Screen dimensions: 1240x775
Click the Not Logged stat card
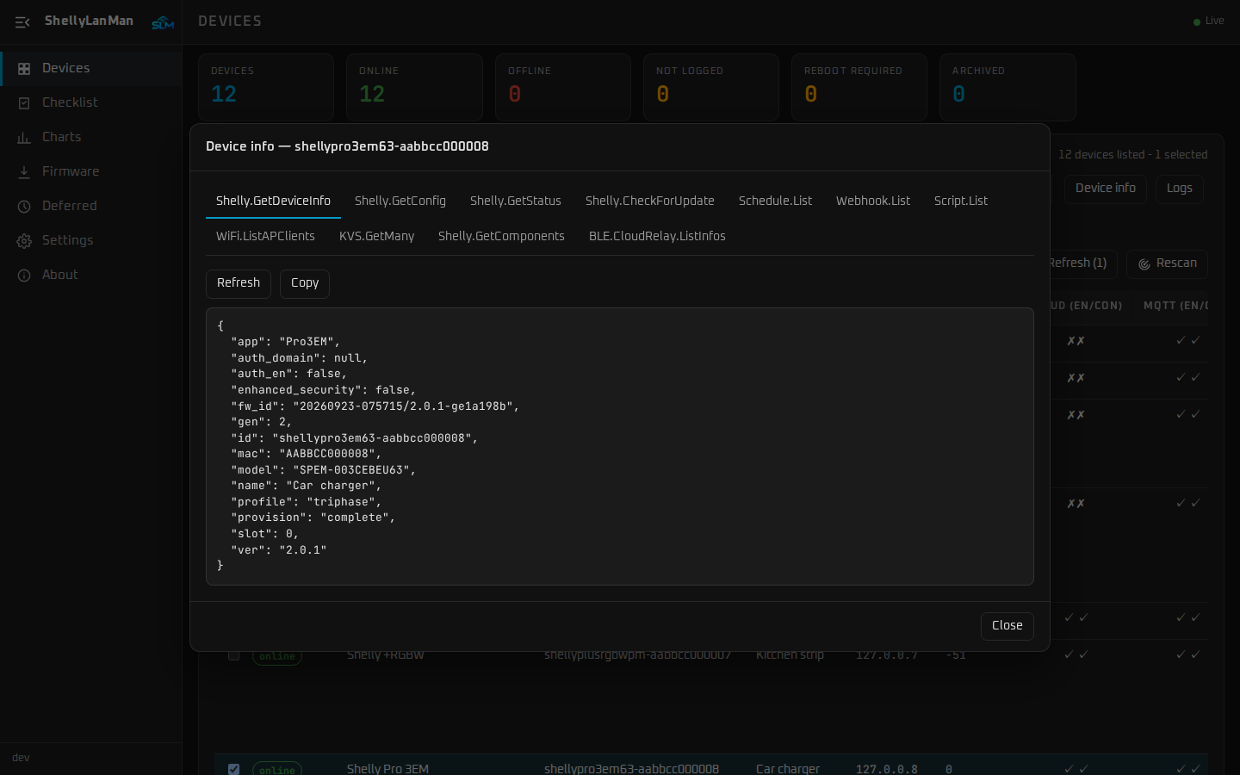click(x=711, y=87)
